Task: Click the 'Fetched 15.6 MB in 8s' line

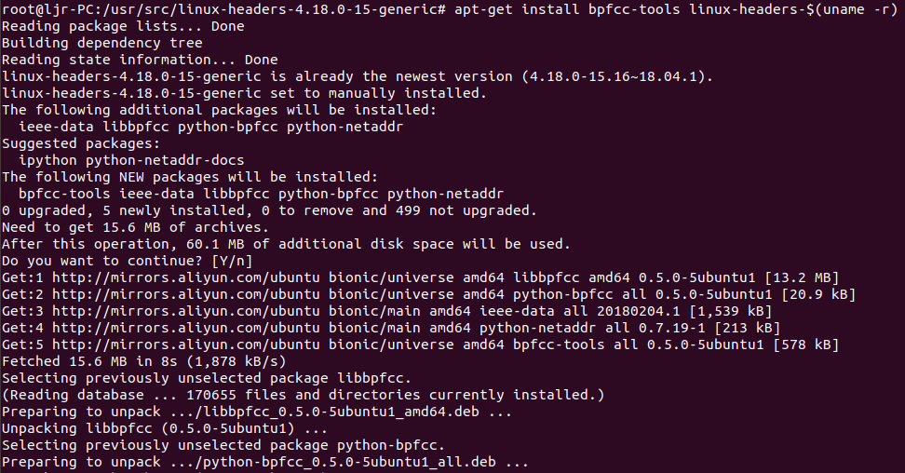Action: coord(143,361)
